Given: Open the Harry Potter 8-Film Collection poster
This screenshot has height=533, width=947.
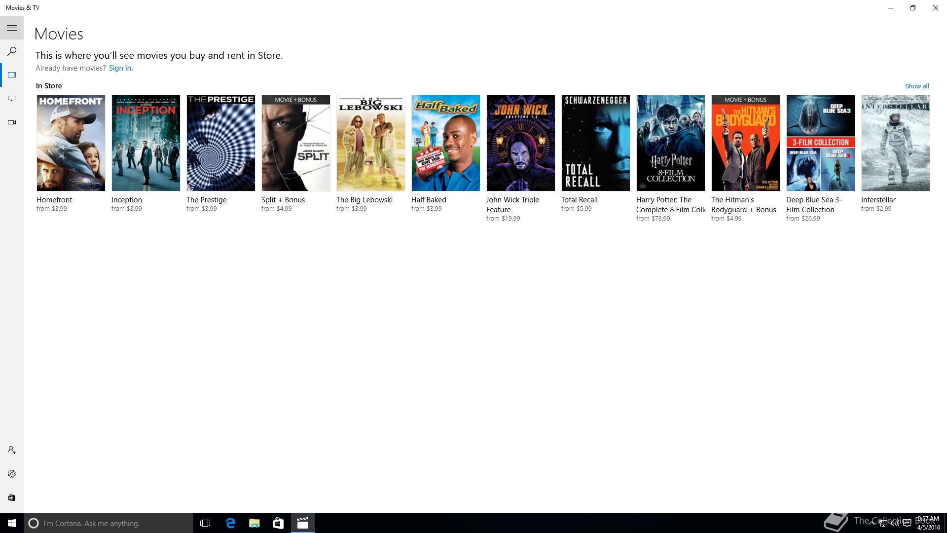Looking at the screenshot, I should coord(671,143).
